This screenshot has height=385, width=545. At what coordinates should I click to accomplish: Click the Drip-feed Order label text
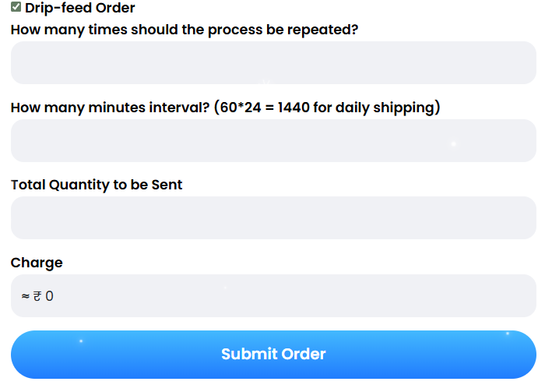click(80, 8)
